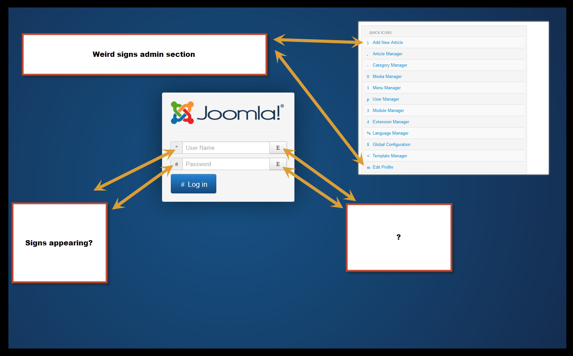Viewport: 573px width, 356px height.
Task: Click the glyph icon before User Name field
Action: tap(177, 148)
